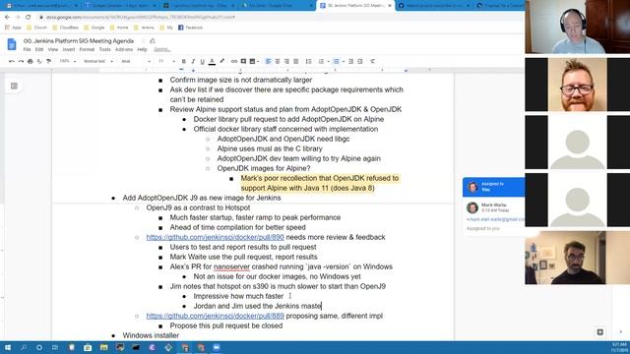Viewport: 630px width, 354px height.
Task: Insert a link from the toolbar
Action: [234, 61]
